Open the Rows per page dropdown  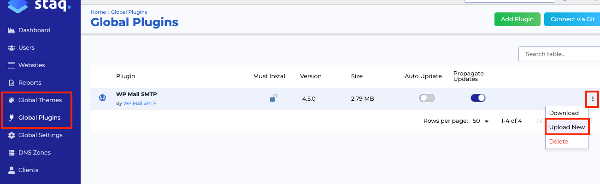(x=481, y=121)
